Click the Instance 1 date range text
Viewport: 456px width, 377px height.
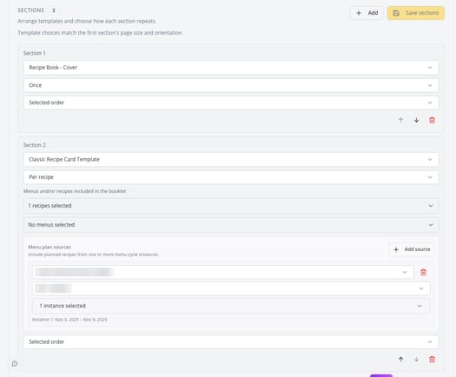[69, 320]
